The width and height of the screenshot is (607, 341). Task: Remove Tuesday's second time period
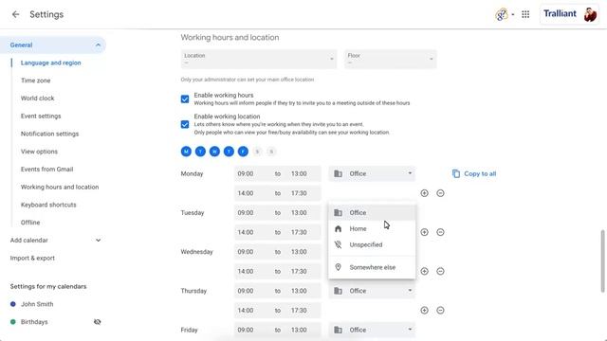[440, 232]
